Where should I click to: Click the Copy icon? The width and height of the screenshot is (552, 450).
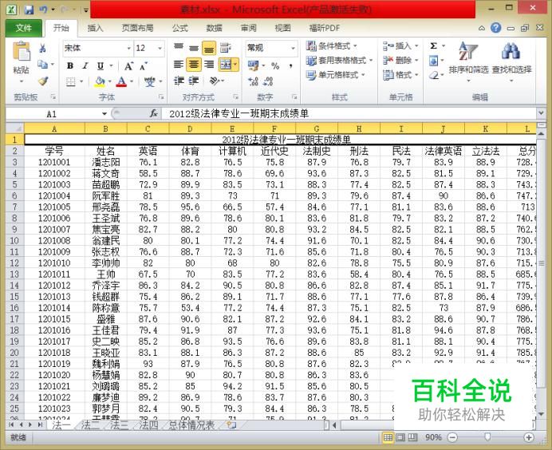[42, 65]
